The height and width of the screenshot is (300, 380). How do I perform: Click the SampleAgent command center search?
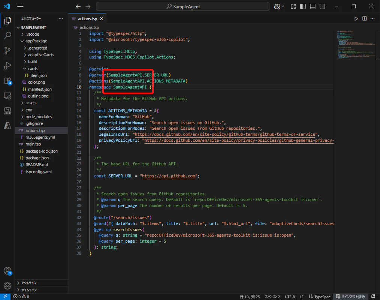183,6
